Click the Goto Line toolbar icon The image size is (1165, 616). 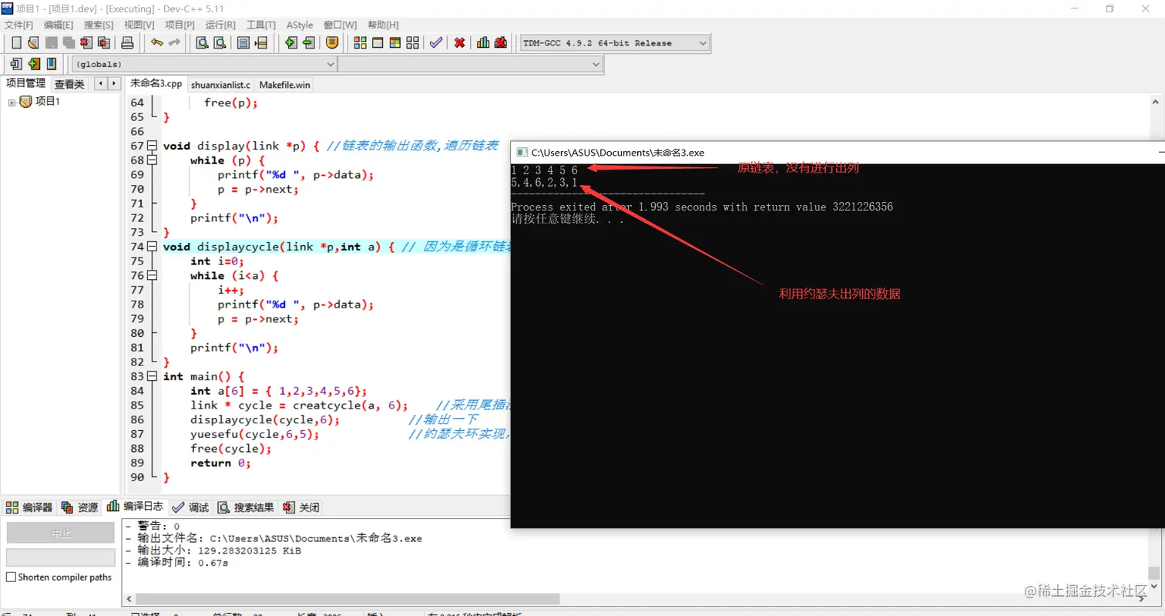click(x=261, y=43)
